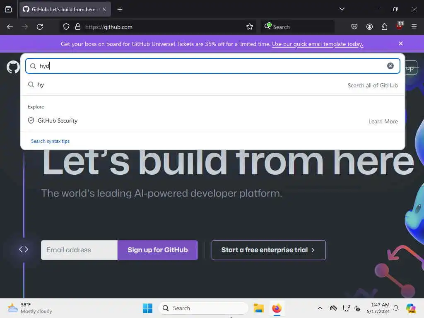Image resolution: width=424 pixels, height=318 pixels.
Task: Click Sign up for GitHub button
Action: [158, 250]
